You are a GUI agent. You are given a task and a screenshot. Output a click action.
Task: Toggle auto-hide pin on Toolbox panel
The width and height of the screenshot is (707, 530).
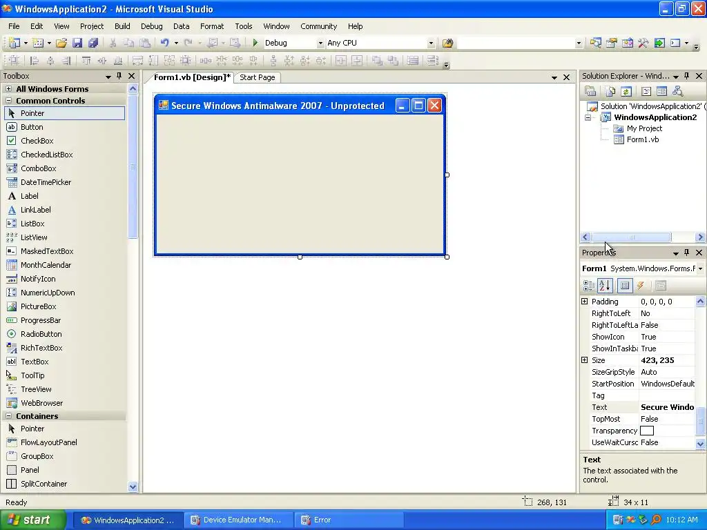(x=119, y=76)
